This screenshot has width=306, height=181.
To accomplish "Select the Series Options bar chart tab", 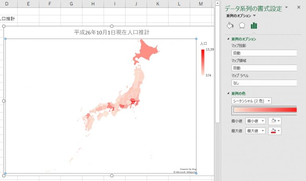I will click(x=254, y=25).
